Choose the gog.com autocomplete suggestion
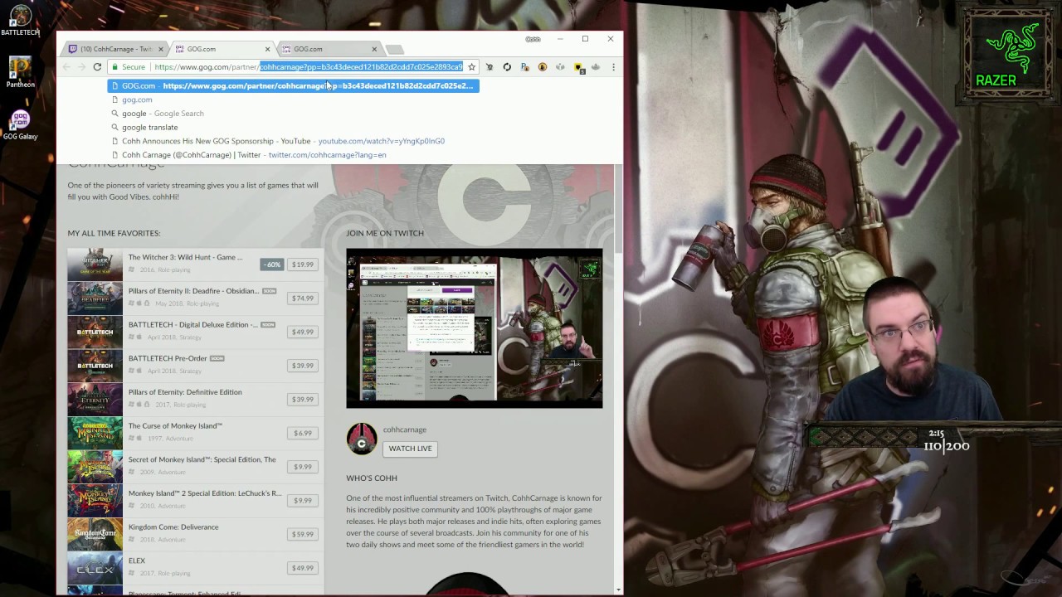Viewport: 1062px width, 597px height. coord(137,99)
